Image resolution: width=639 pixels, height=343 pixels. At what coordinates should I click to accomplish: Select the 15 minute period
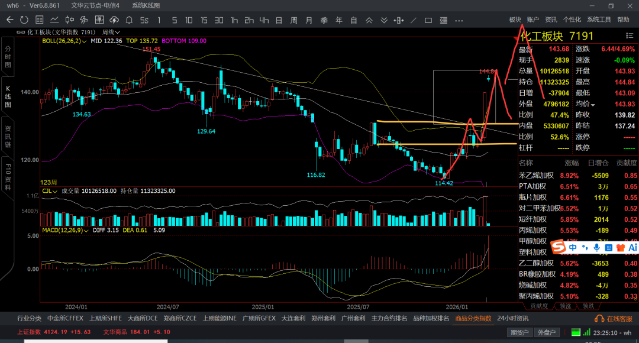(204, 20)
